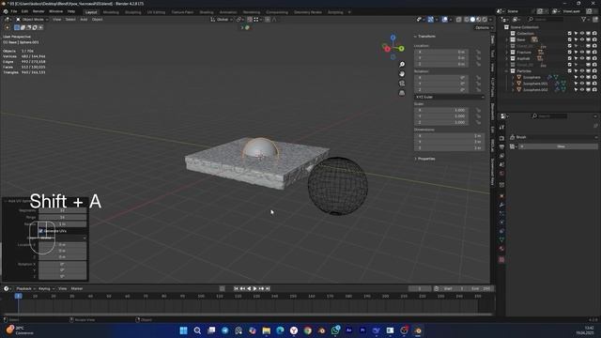This screenshot has height=338, width=601.
Task: Open the Render menu
Action: tap(39, 11)
